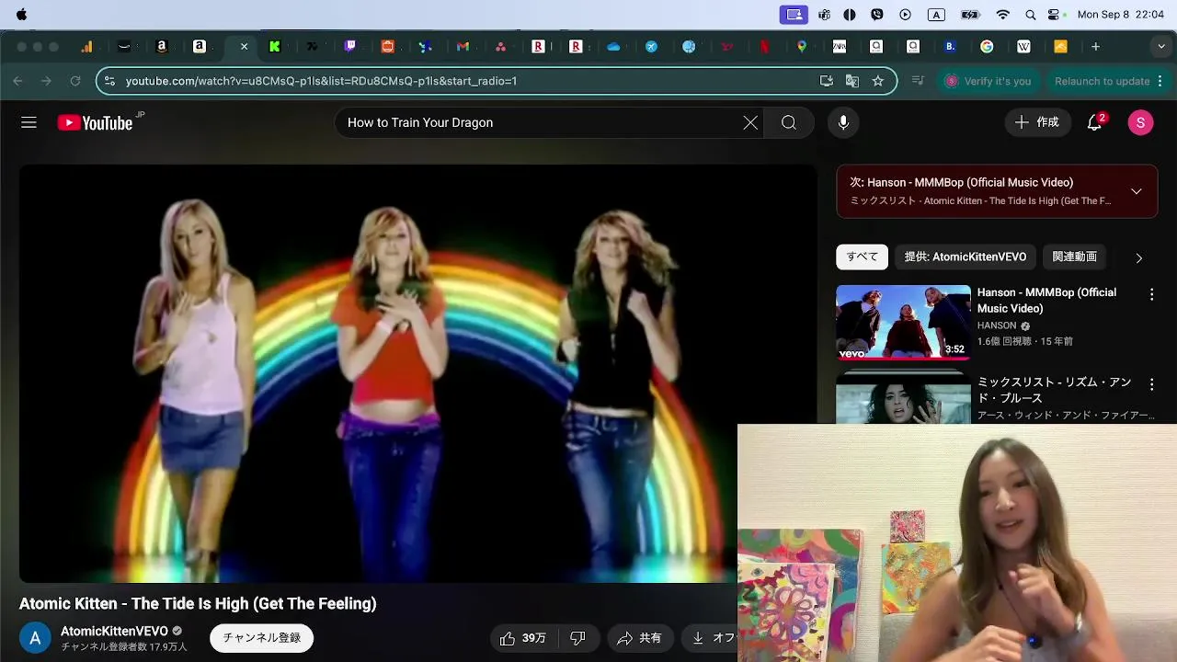Click the Atomic Kitten video player

point(417,373)
